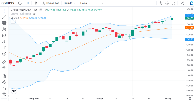This screenshot has width=194, height=101.
Task: Click the grey symbol status button
Action: (x=41, y=10)
